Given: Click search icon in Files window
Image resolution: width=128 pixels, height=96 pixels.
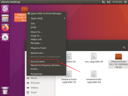Looking at the screenshot, I should 124,48.
